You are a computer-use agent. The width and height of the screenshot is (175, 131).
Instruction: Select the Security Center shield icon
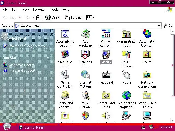(x=86, y=116)
